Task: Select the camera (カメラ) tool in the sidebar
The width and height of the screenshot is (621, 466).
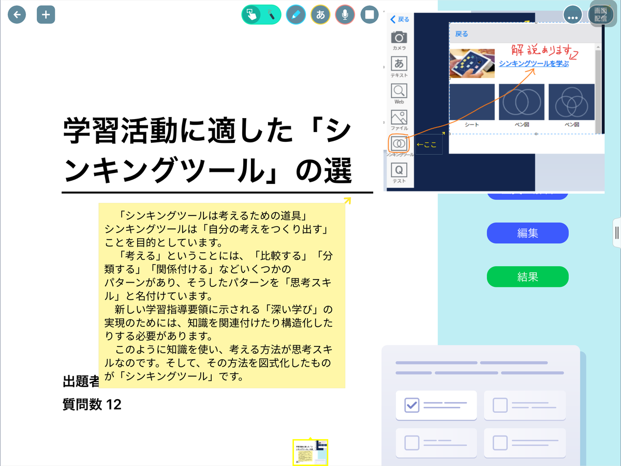Action: pos(398,37)
